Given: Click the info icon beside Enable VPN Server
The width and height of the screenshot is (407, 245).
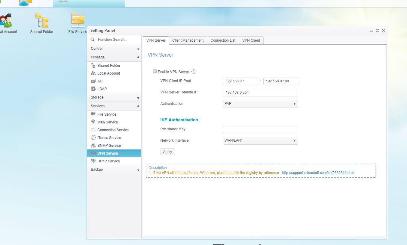Looking at the screenshot, I should point(194,72).
